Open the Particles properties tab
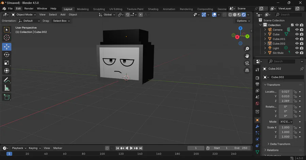 (257, 133)
